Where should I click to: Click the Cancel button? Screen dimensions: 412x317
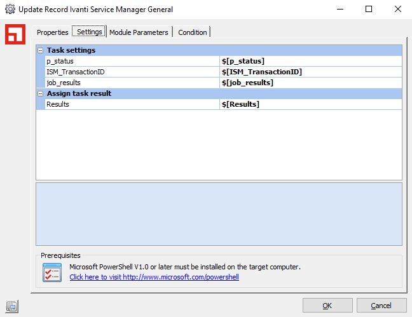click(381, 306)
